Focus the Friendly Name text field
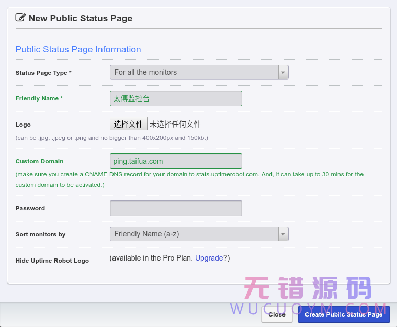 tap(176, 98)
